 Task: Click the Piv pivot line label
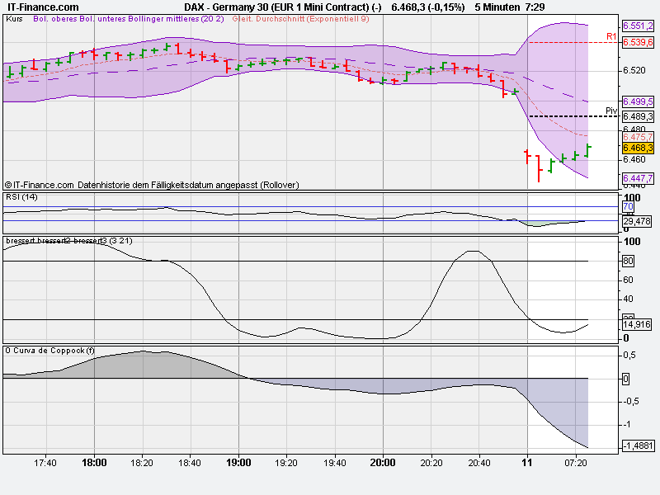coord(611,108)
